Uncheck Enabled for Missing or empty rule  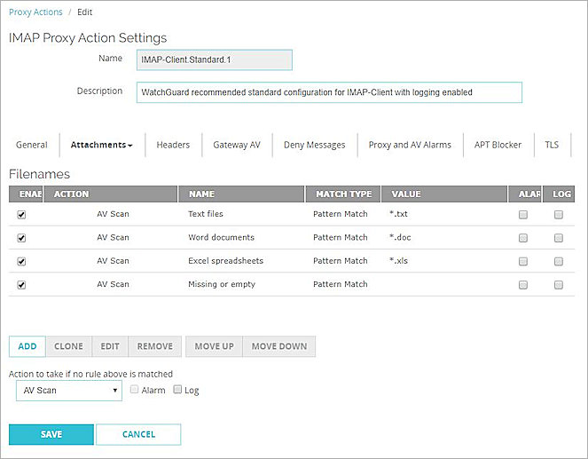[21, 285]
